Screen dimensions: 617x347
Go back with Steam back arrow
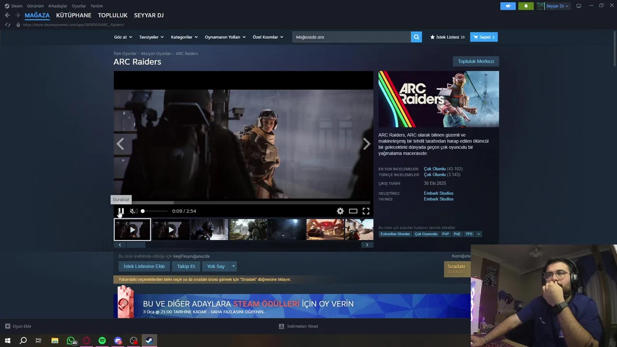pyautogui.click(x=7, y=15)
